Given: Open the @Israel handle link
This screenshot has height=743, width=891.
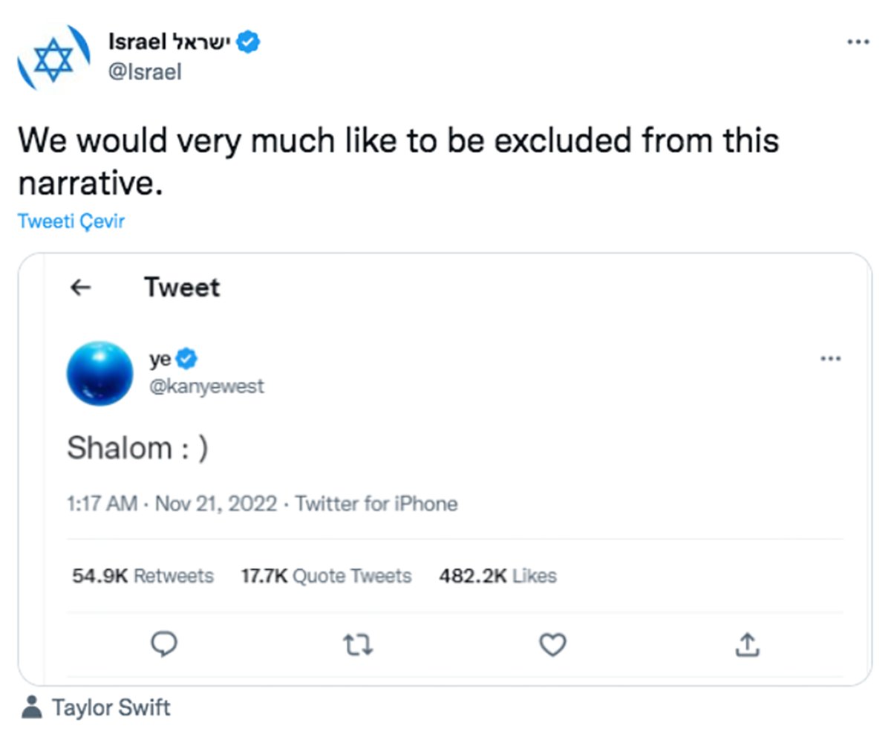Looking at the screenshot, I should (x=145, y=71).
